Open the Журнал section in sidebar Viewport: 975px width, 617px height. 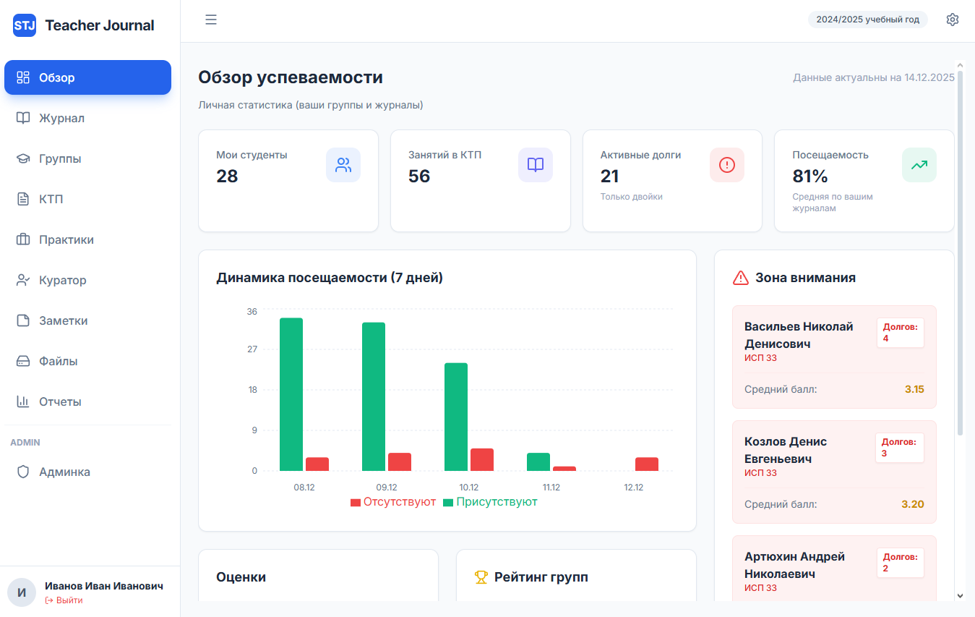pos(61,118)
